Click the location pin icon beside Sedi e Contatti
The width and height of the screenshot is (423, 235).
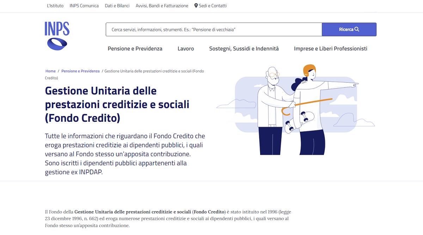click(196, 6)
